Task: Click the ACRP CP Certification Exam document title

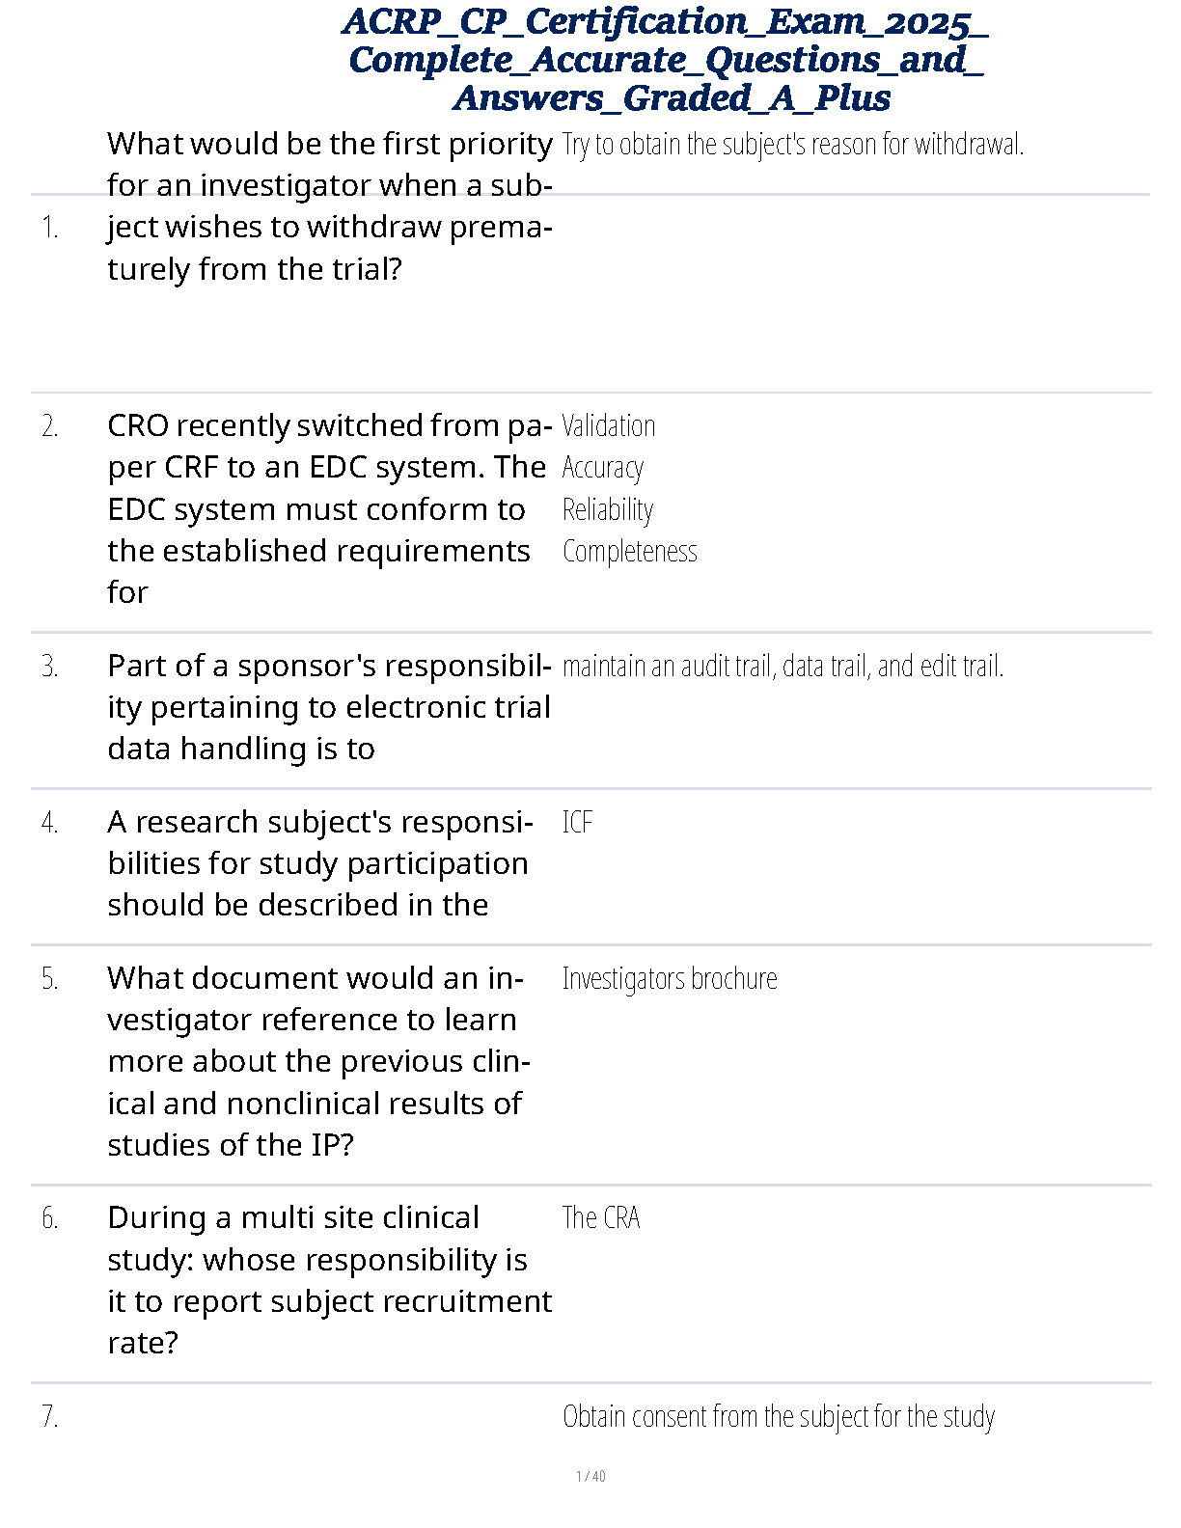Action: click(665, 60)
